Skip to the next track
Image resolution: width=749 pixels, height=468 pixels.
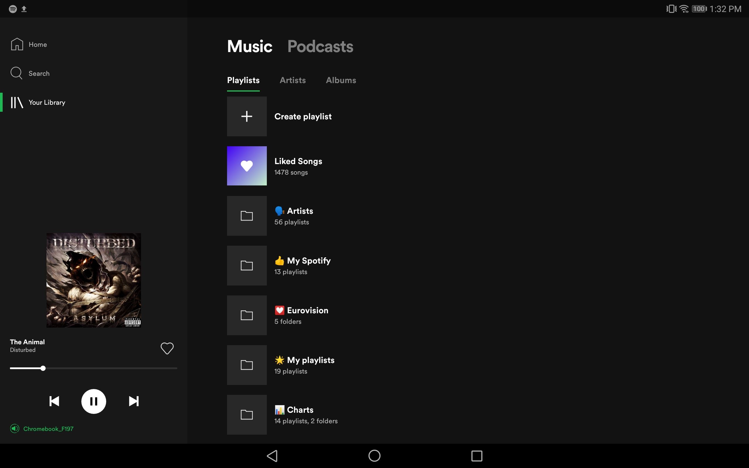coord(134,401)
